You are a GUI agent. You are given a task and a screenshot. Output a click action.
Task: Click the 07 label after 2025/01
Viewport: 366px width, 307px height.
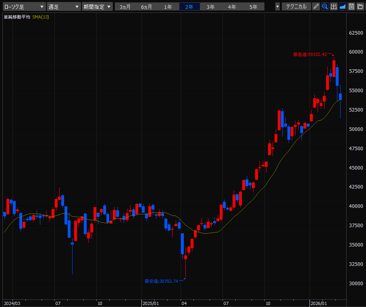point(226,303)
